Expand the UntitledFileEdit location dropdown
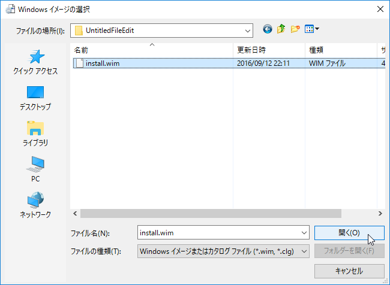The width and height of the screenshot is (390, 285). point(247,29)
